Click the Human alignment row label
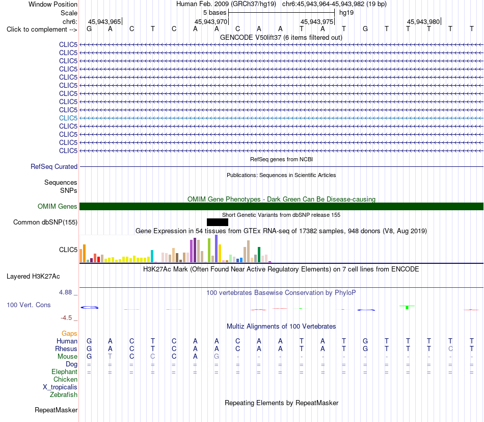The height and width of the screenshot is (422, 484). point(67,341)
